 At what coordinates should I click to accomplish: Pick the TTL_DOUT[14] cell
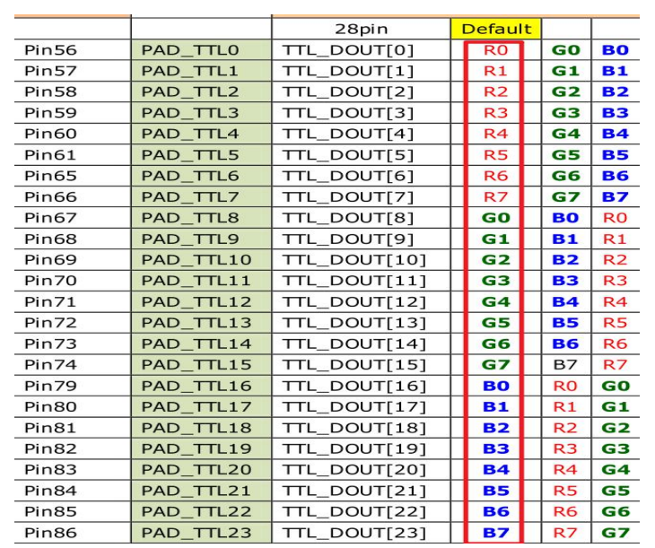point(361,344)
